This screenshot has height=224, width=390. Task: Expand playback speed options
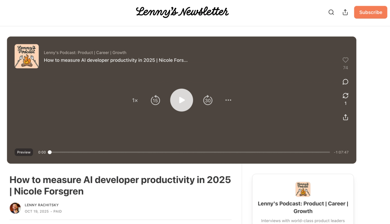(x=135, y=100)
